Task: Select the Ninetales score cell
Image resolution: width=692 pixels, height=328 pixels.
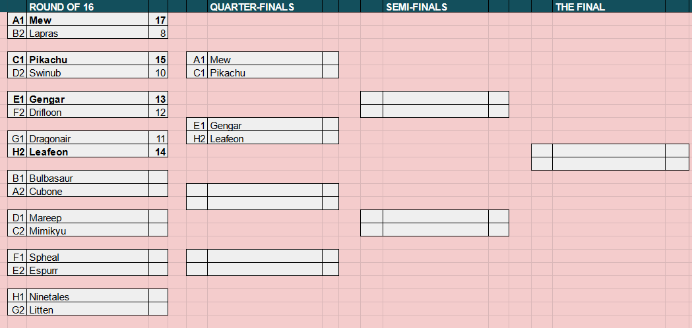Action: click(158, 296)
